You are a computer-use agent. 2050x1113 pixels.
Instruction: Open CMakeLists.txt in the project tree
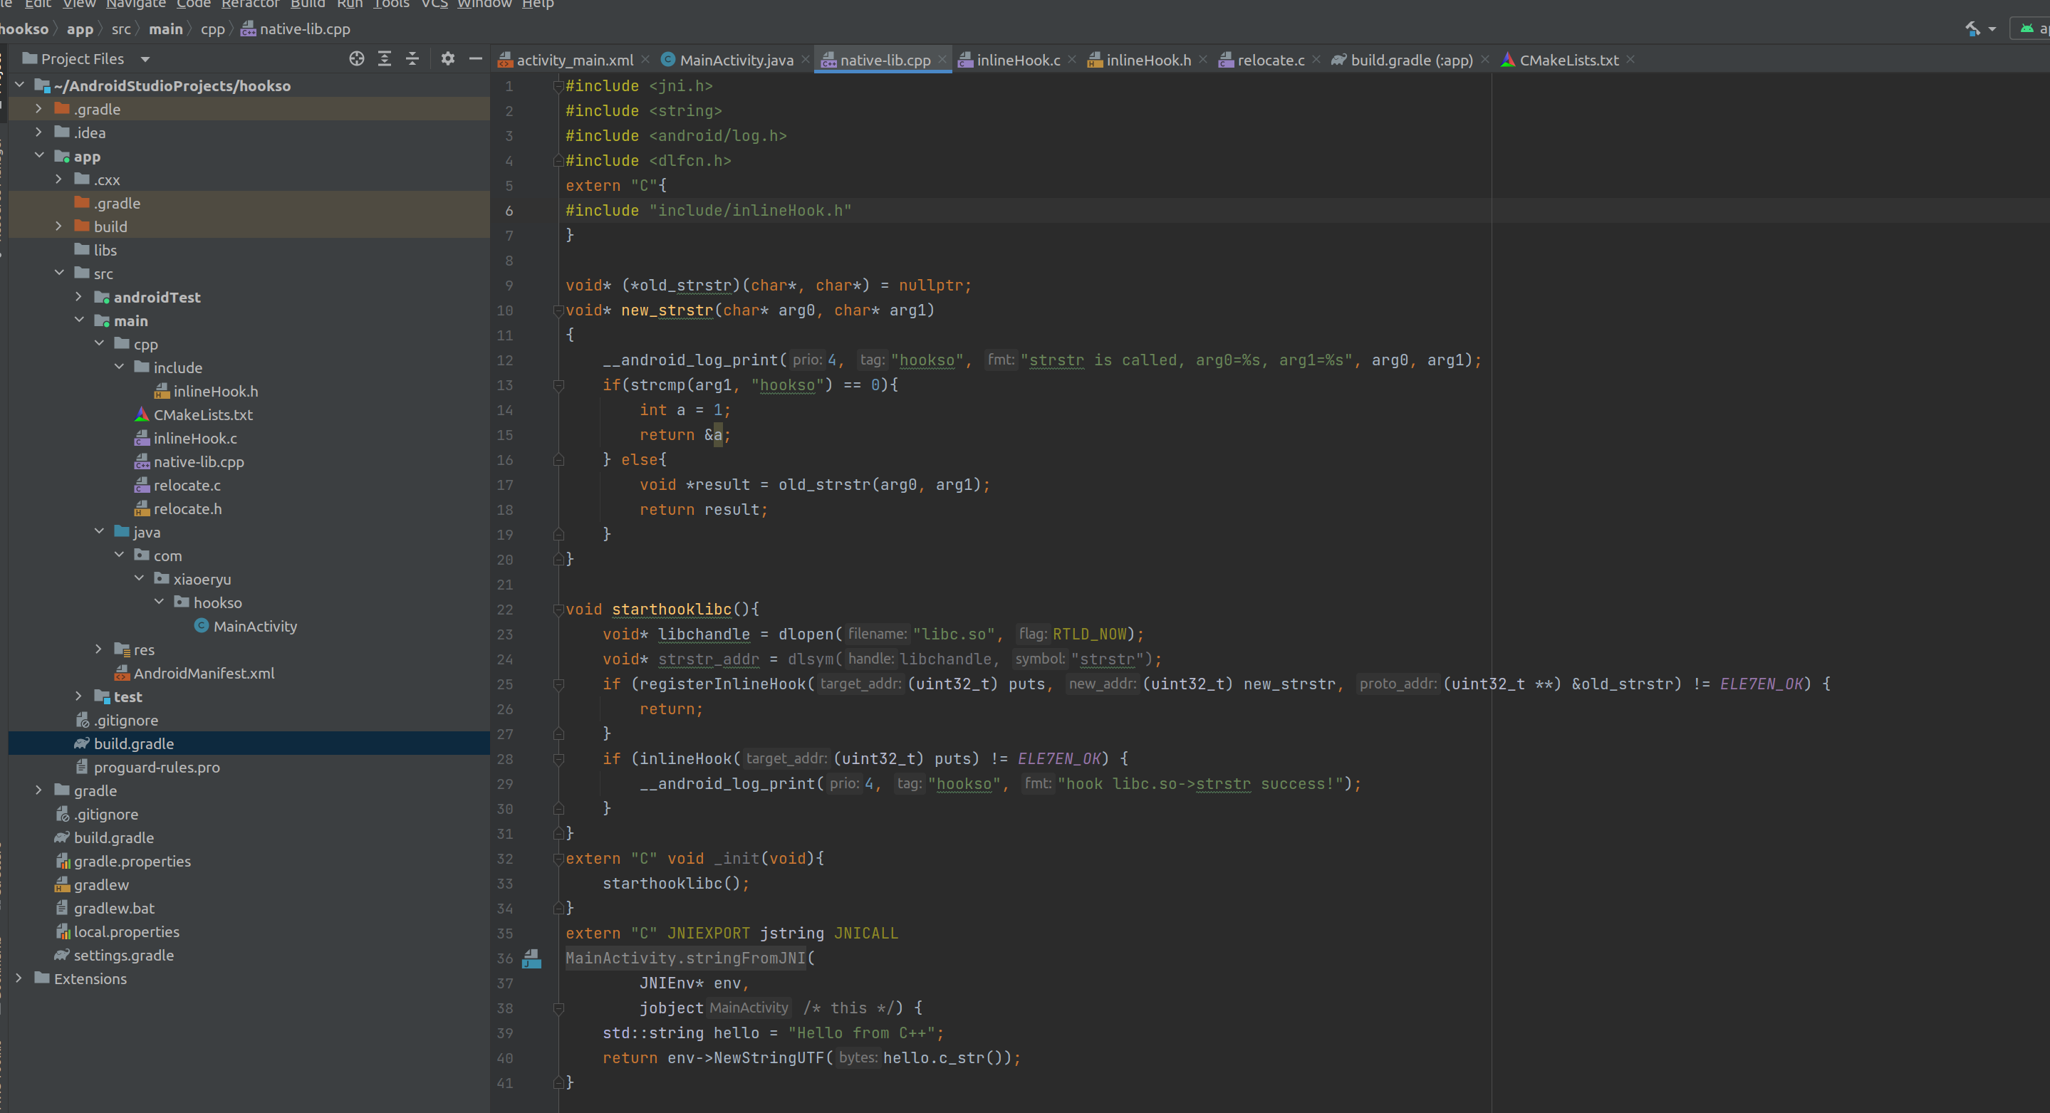tap(203, 414)
